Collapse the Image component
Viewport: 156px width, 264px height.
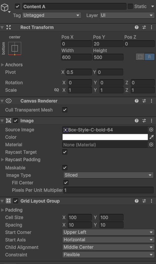(x=2, y=121)
